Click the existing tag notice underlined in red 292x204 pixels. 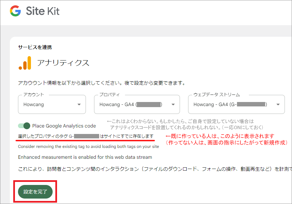[86, 136]
